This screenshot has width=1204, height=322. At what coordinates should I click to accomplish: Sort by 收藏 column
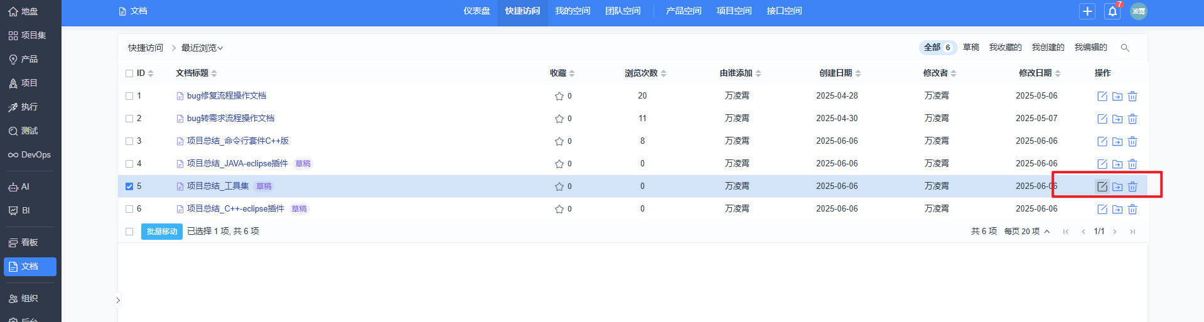tap(562, 73)
